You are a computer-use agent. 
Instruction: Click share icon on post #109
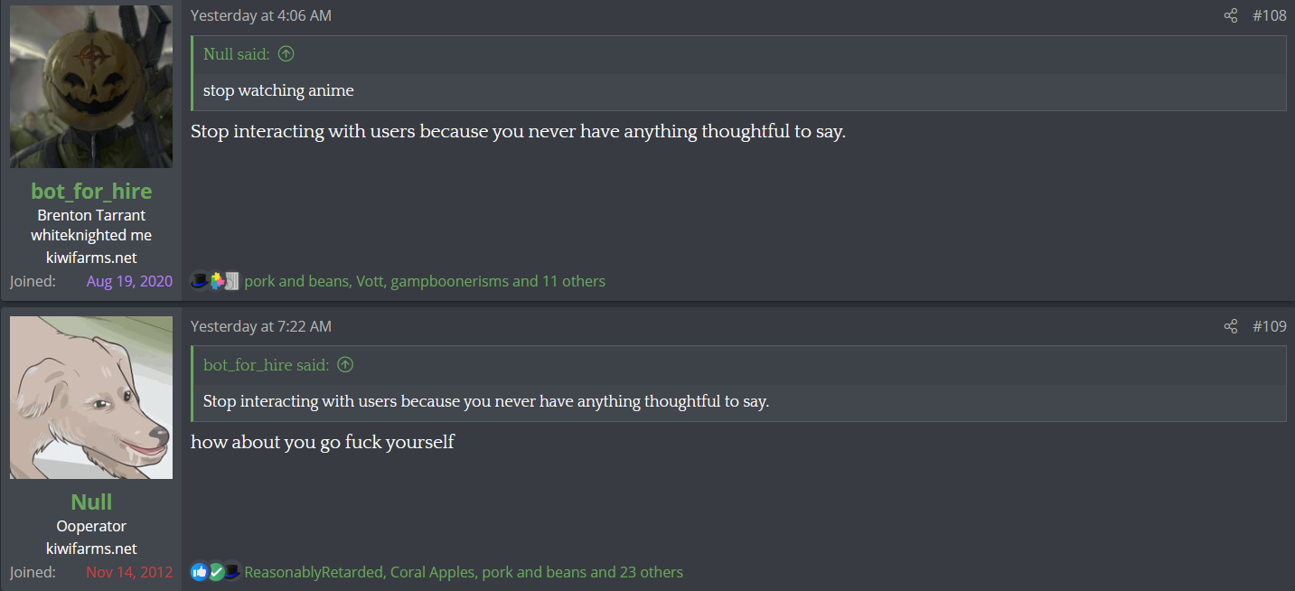click(x=1230, y=326)
